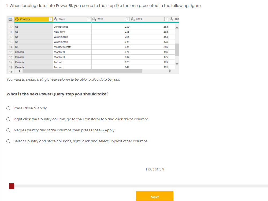Select the 'Press Close & Apply' answer
268x201 pixels.
8,108
